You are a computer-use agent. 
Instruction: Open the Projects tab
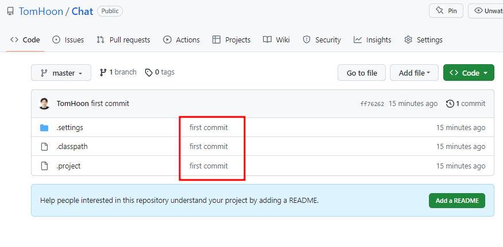click(231, 40)
